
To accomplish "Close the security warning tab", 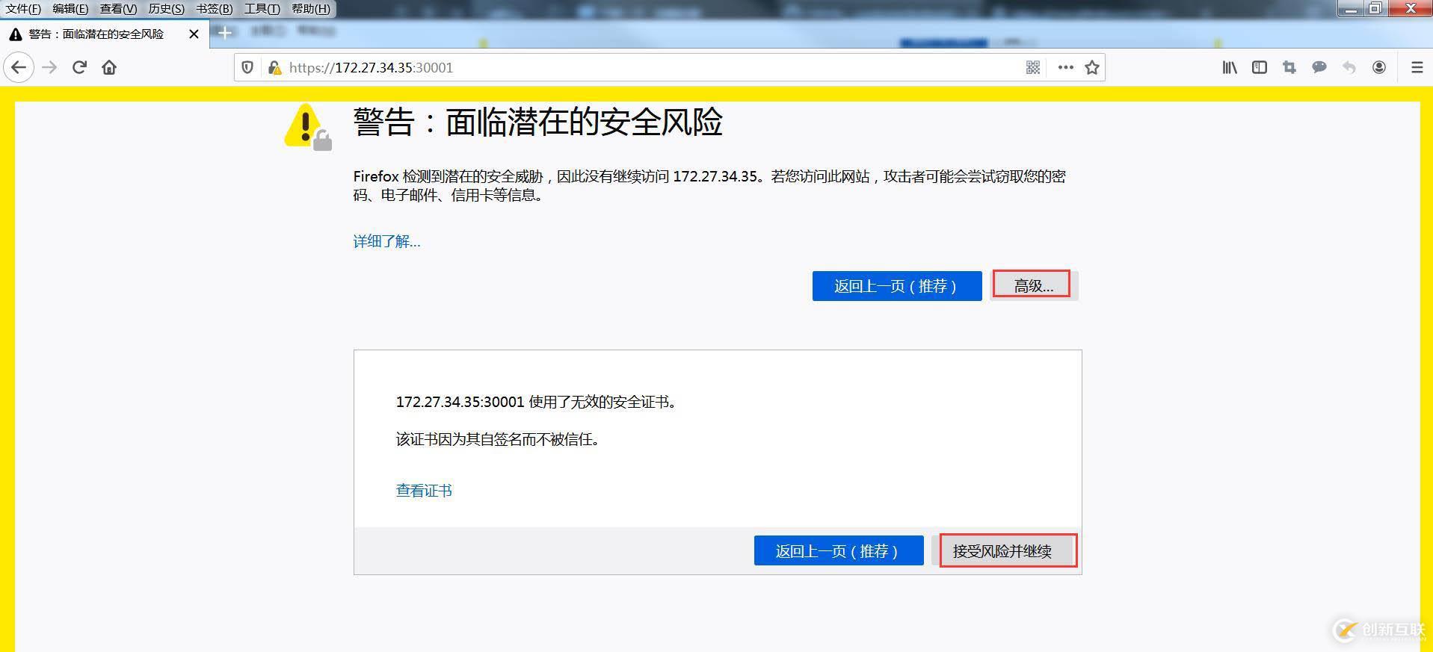I will [x=194, y=34].
